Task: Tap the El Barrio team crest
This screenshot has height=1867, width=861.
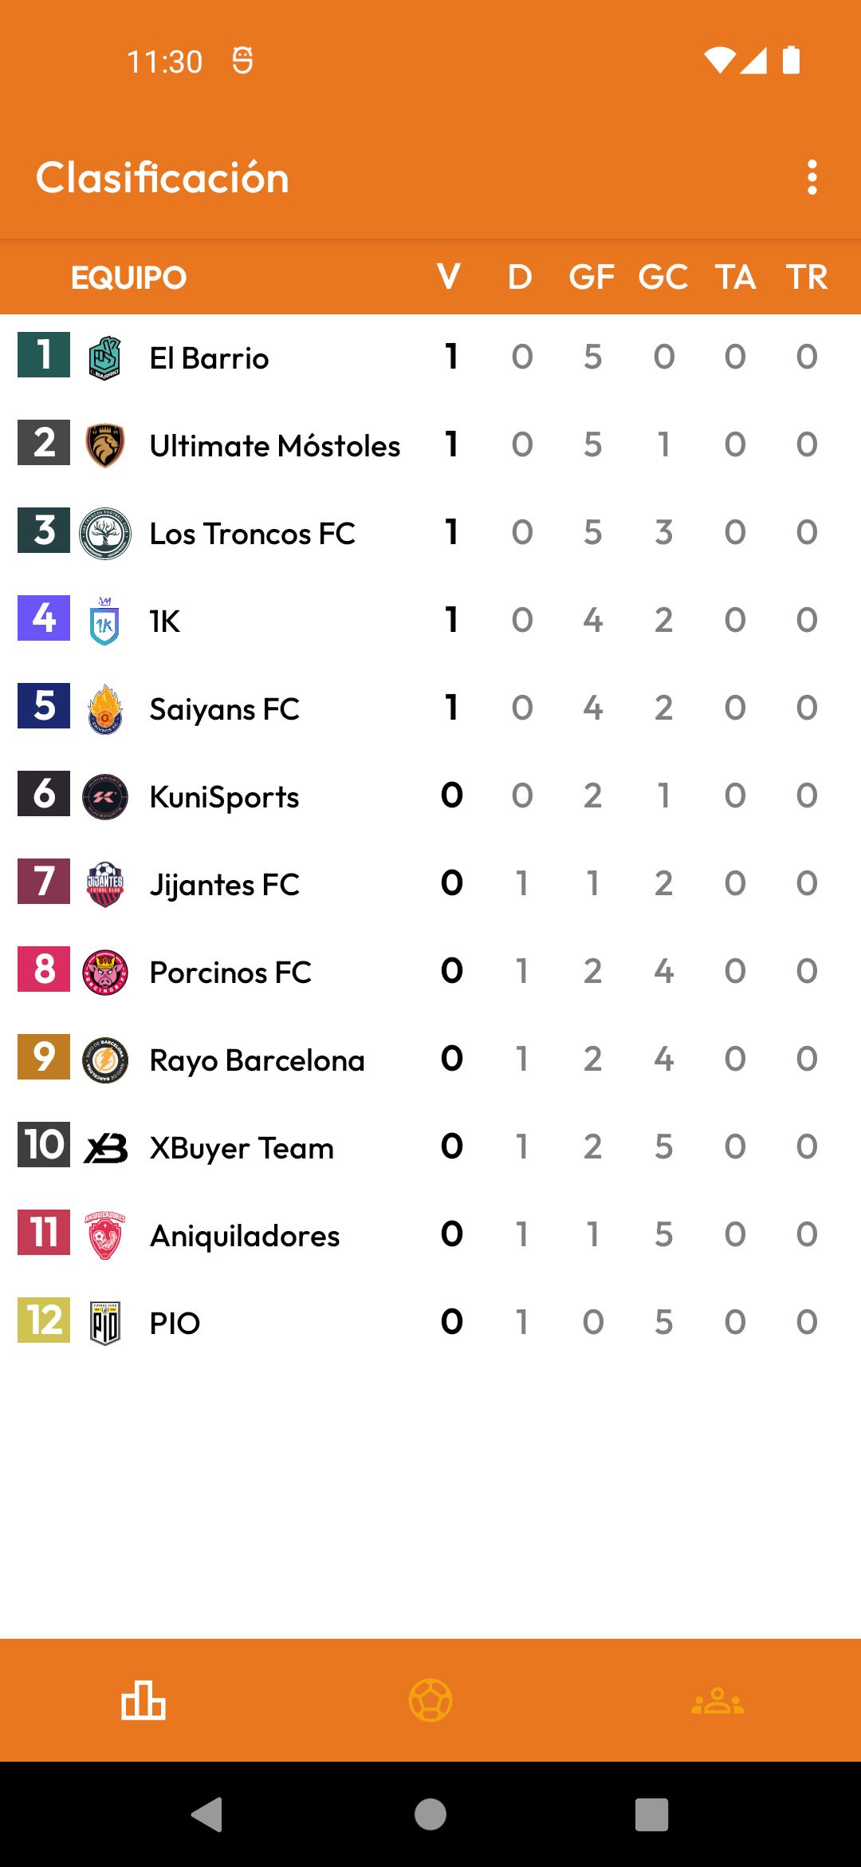Action: (104, 357)
